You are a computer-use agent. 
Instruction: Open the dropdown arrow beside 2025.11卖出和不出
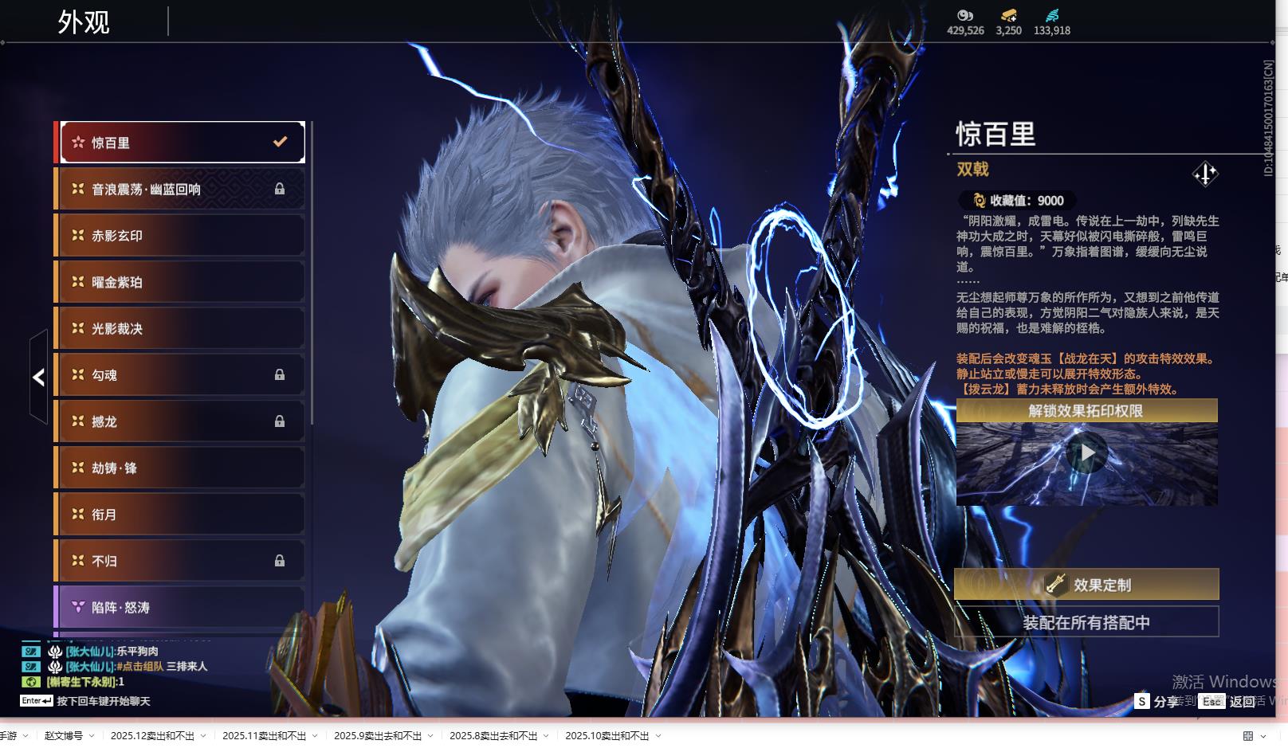[x=315, y=736]
